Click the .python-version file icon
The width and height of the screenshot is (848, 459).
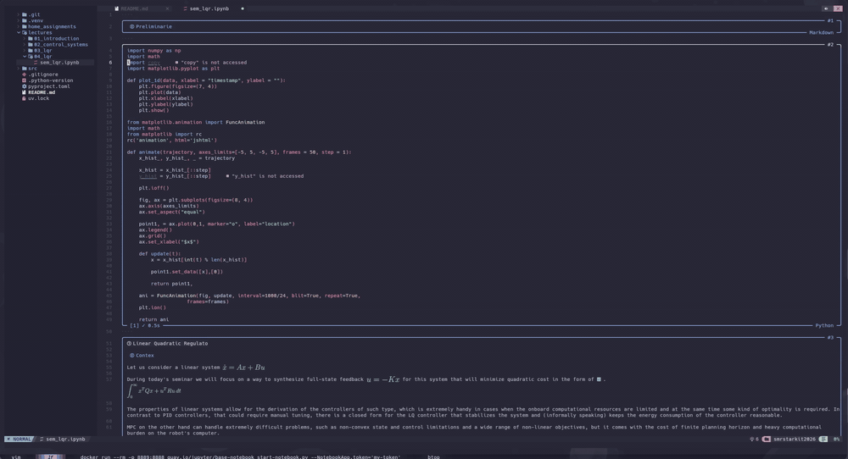(x=25, y=80)
